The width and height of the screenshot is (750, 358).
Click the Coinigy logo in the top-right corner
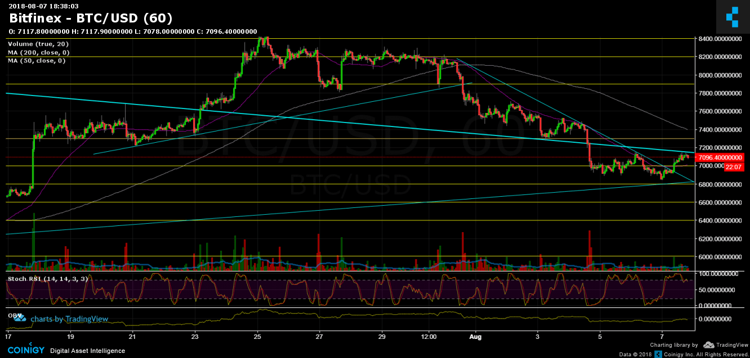(x=731, y=18)
